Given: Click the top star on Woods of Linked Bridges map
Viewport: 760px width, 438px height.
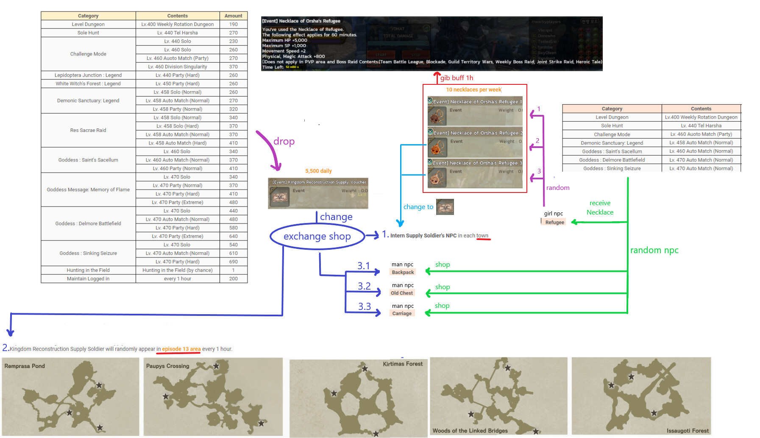Looking at the screenshot, I should [x=507, y=368].
